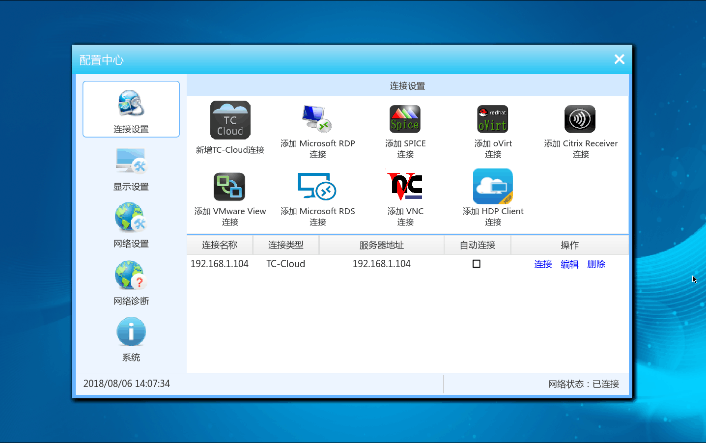Click the TC Cloud connection icon
This screenshot has height=443, width=706.
pos(230,120)
